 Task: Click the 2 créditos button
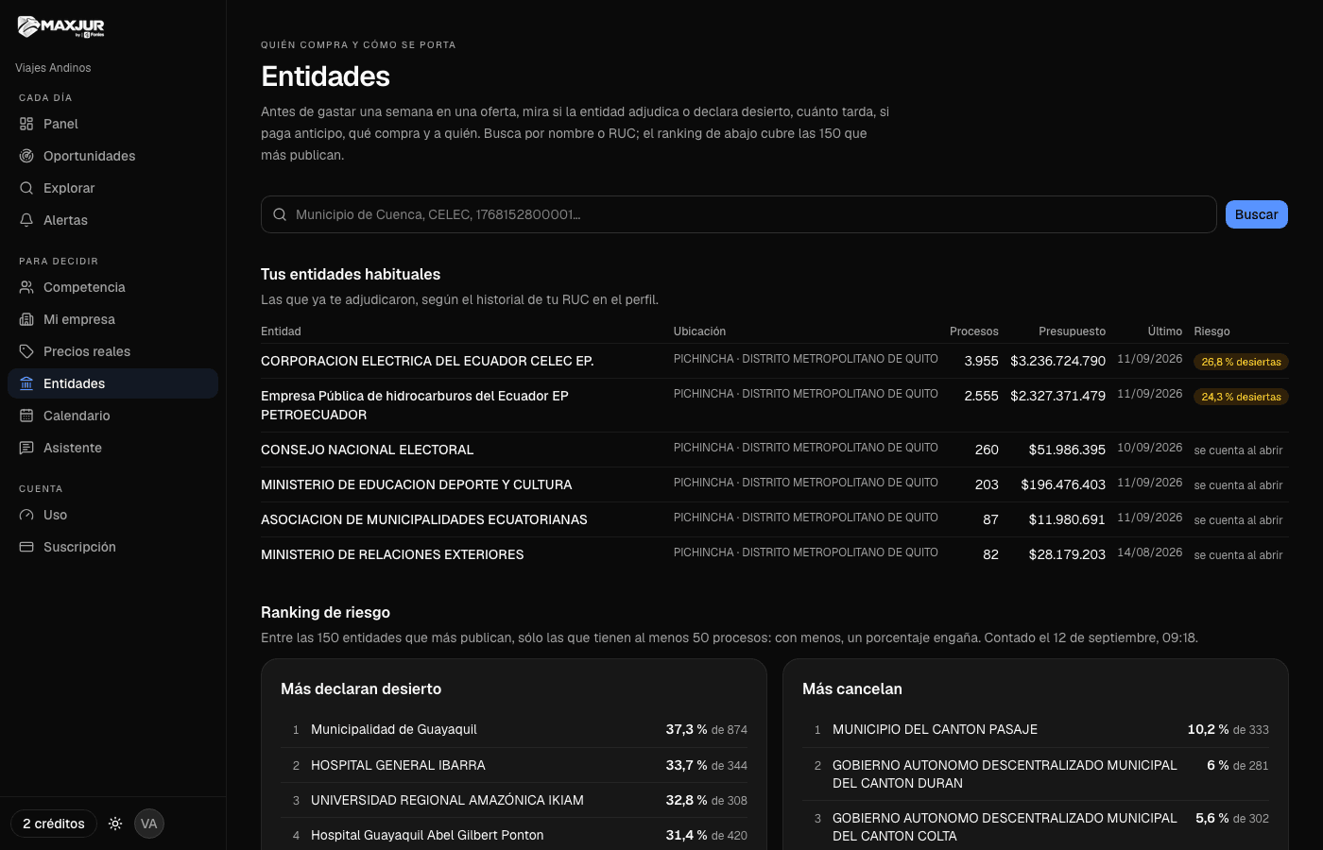pyautogui.click(x=54, y=824)
